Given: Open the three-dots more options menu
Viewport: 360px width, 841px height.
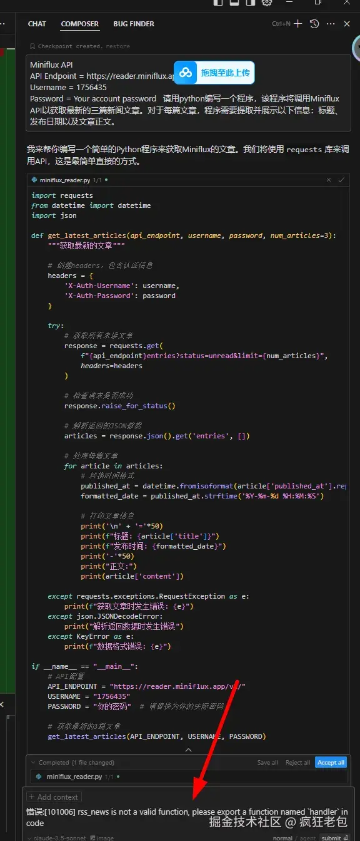Looking at the screenshot, I should pos(331,24).
